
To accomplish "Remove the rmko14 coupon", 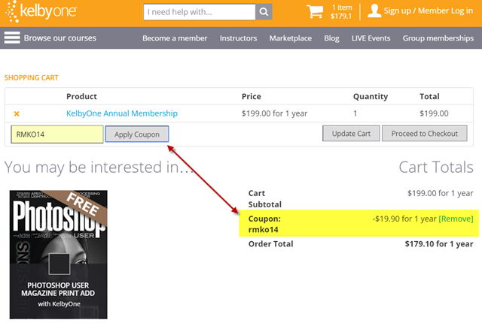I will 456,219.
